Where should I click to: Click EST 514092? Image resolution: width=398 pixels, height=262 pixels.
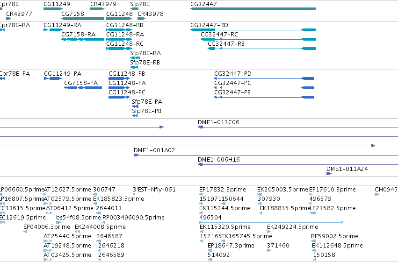(x=210, y=260)
